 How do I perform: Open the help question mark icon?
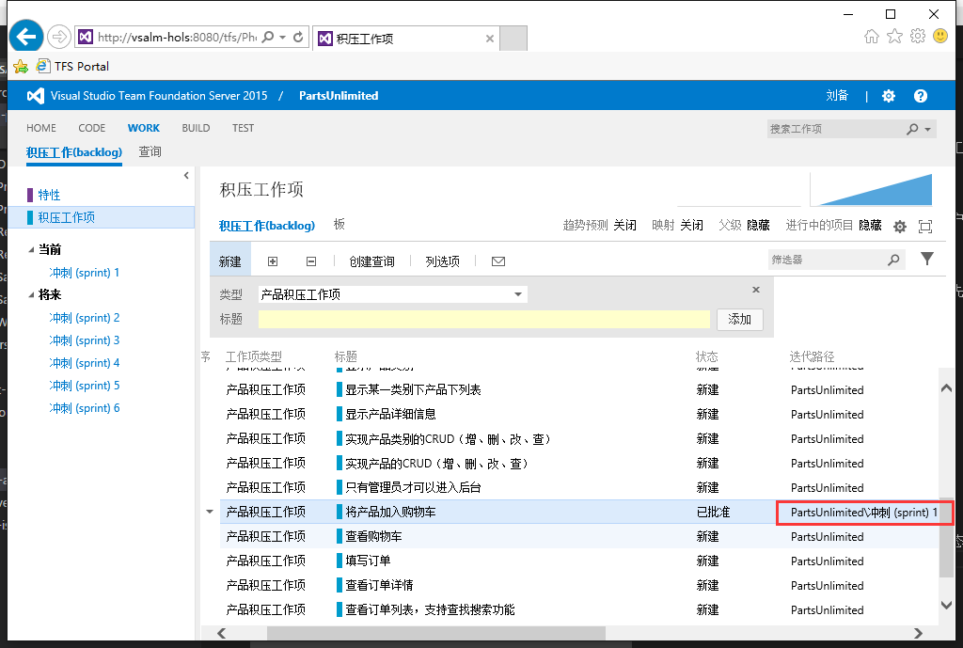920,96
